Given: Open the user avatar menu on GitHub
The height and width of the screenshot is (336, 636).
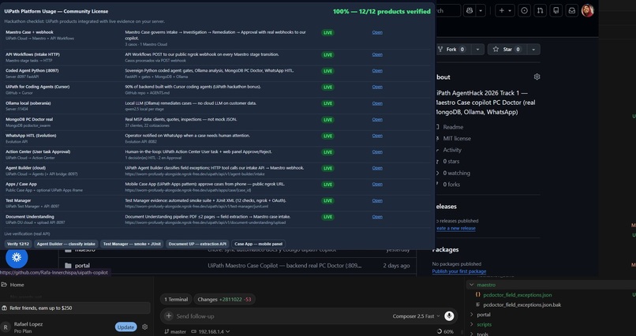Looking at the screenshot, I should tap(587, 10).
